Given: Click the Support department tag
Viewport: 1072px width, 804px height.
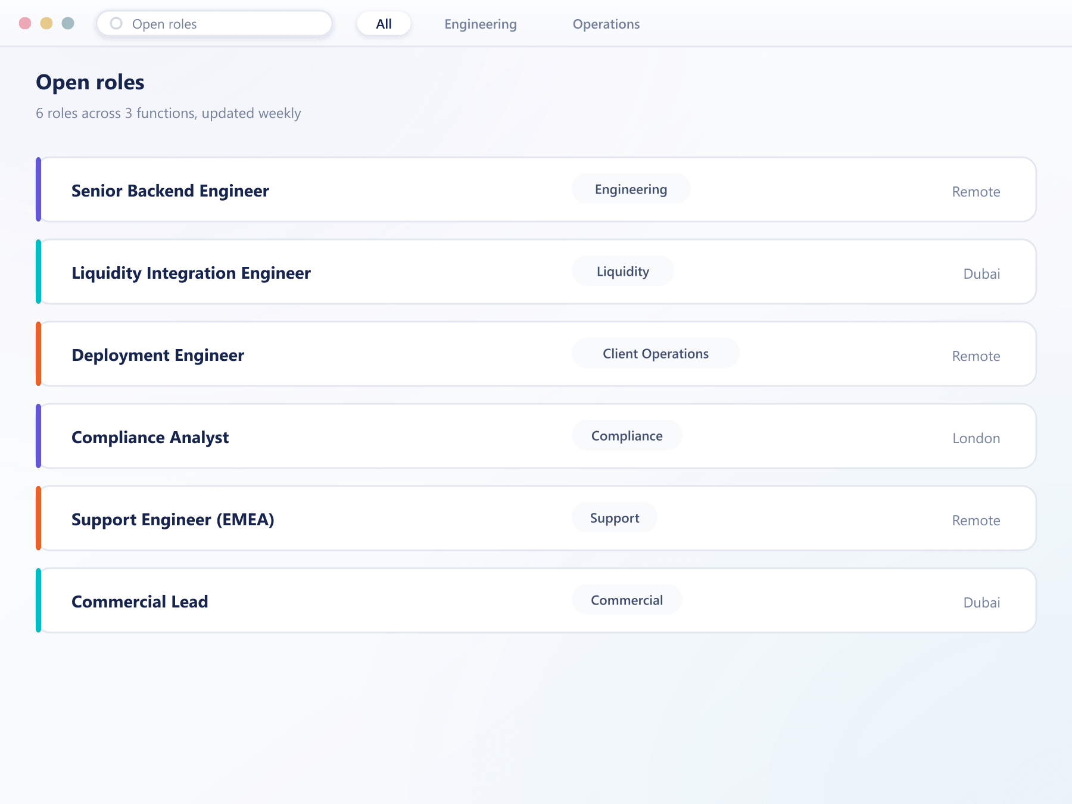Looking at the screenshot, I should [x=615, y=518].
